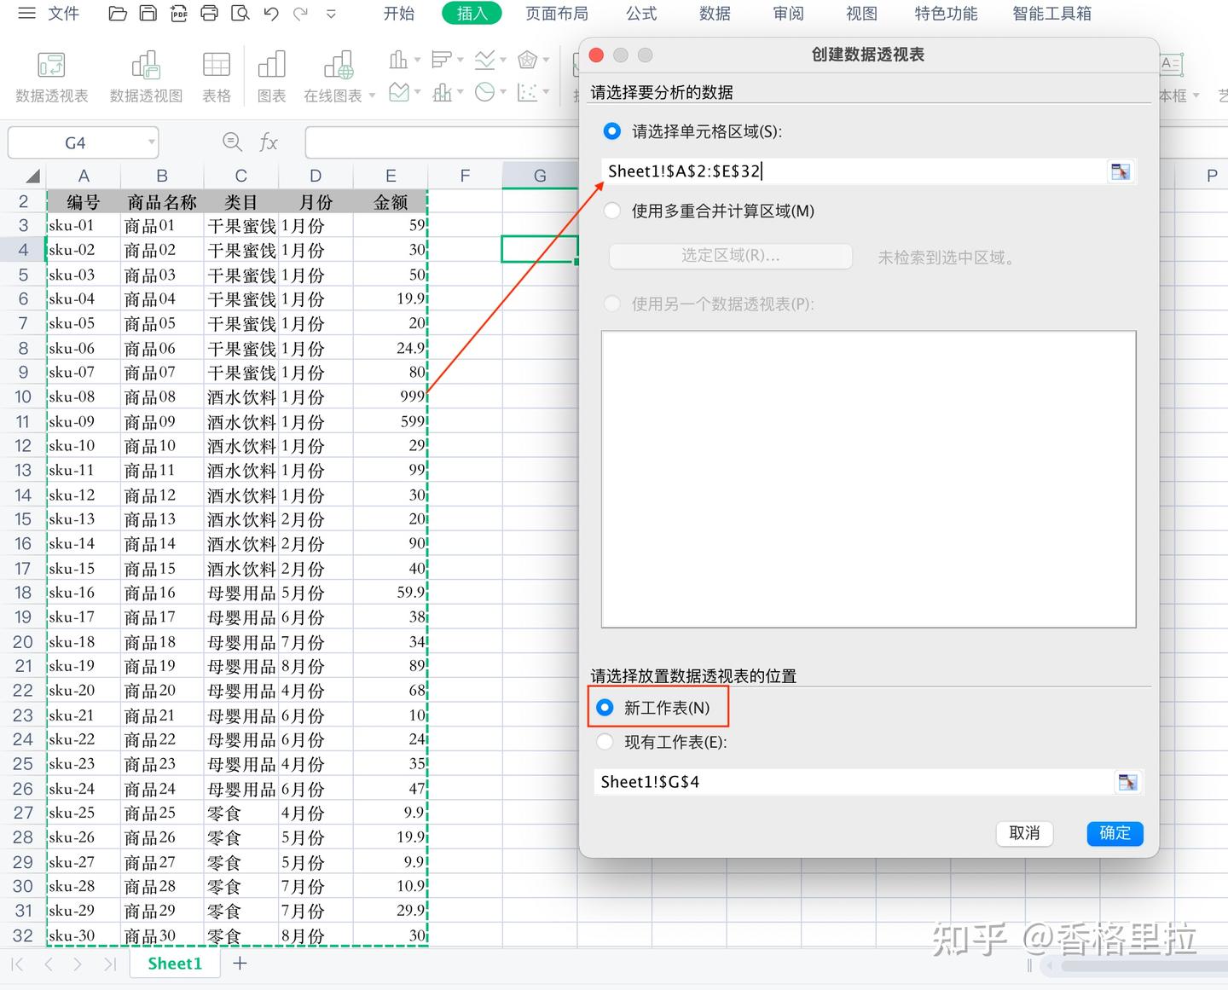Click the Sheet1 sheet tab
The image size is (1228, 990).
175,964
